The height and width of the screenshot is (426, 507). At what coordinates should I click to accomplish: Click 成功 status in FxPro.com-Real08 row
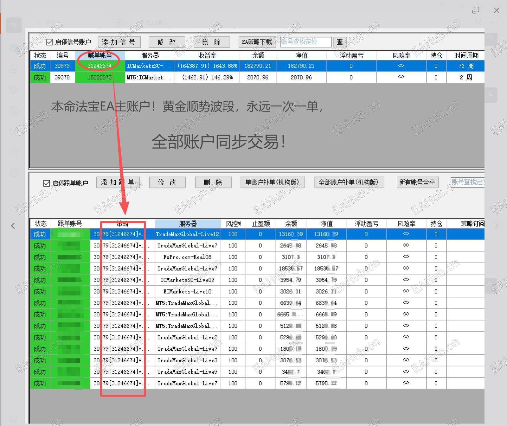click(x=40, y=257)
